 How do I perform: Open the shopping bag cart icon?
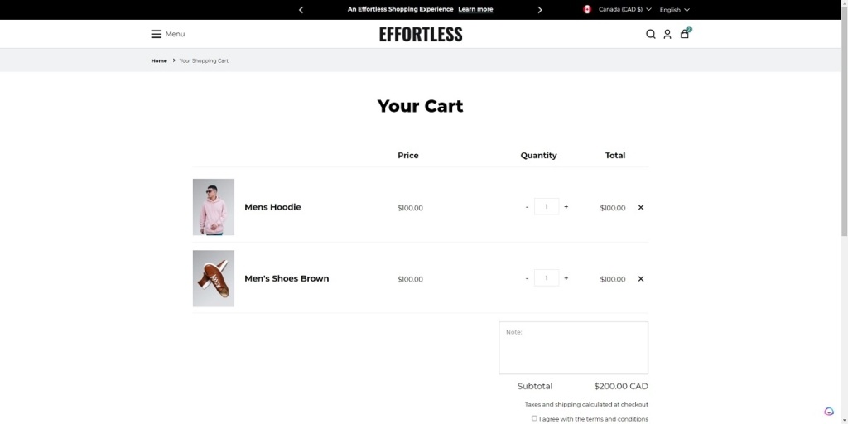[x=685, y=34]
